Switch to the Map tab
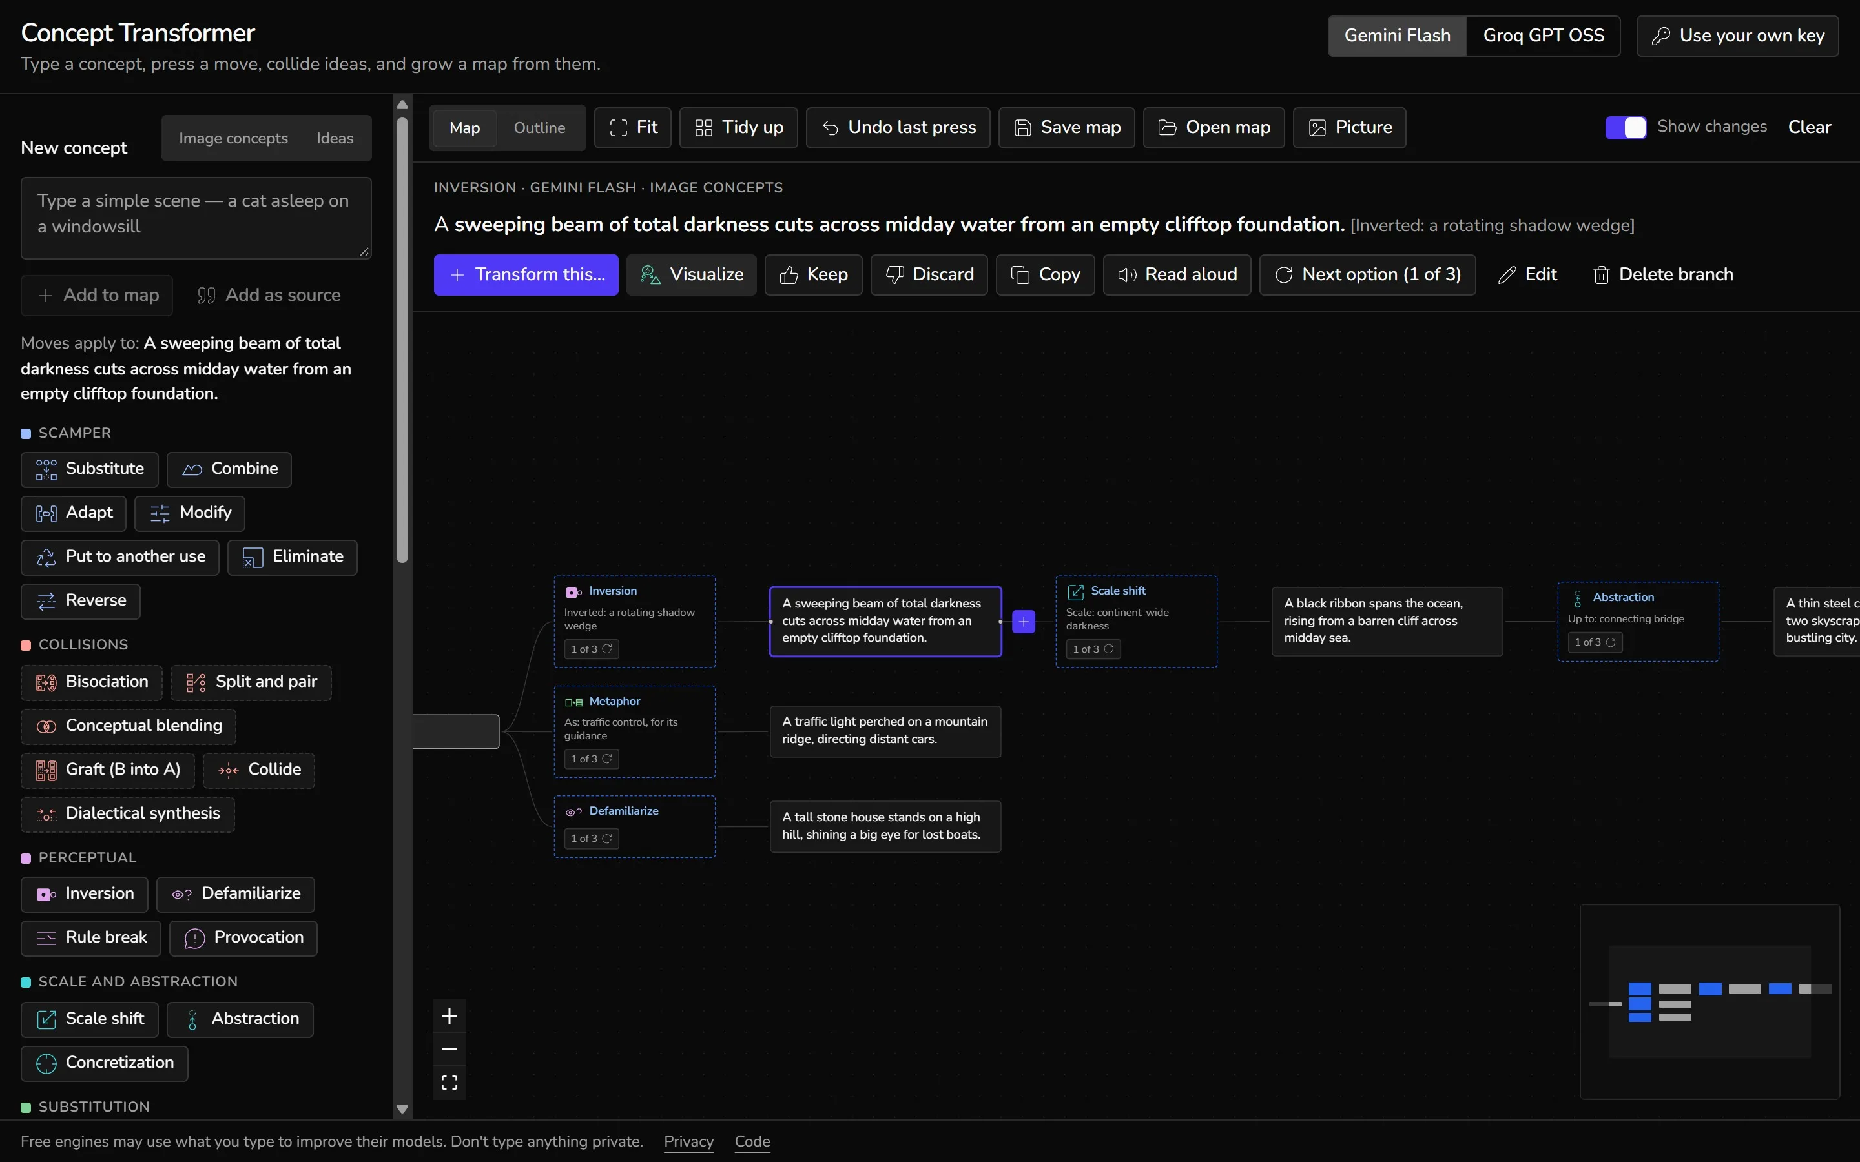 coord(464,128)
